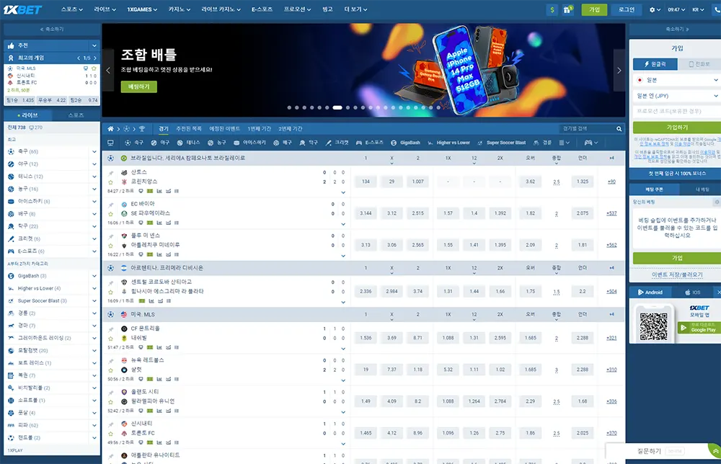Open the 일본 country dropdown
Image resolution: width=721 pixels, height=464 pixels.
[x=677, y=80]
